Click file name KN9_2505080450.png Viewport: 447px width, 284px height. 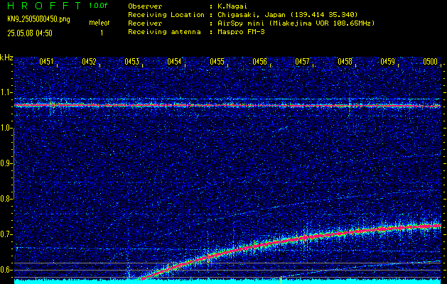coord(38,19)
